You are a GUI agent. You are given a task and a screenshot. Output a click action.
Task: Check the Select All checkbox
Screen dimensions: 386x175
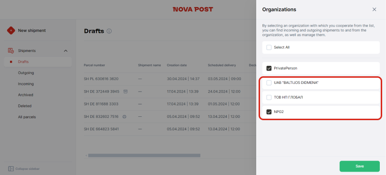tap(269, 48)
